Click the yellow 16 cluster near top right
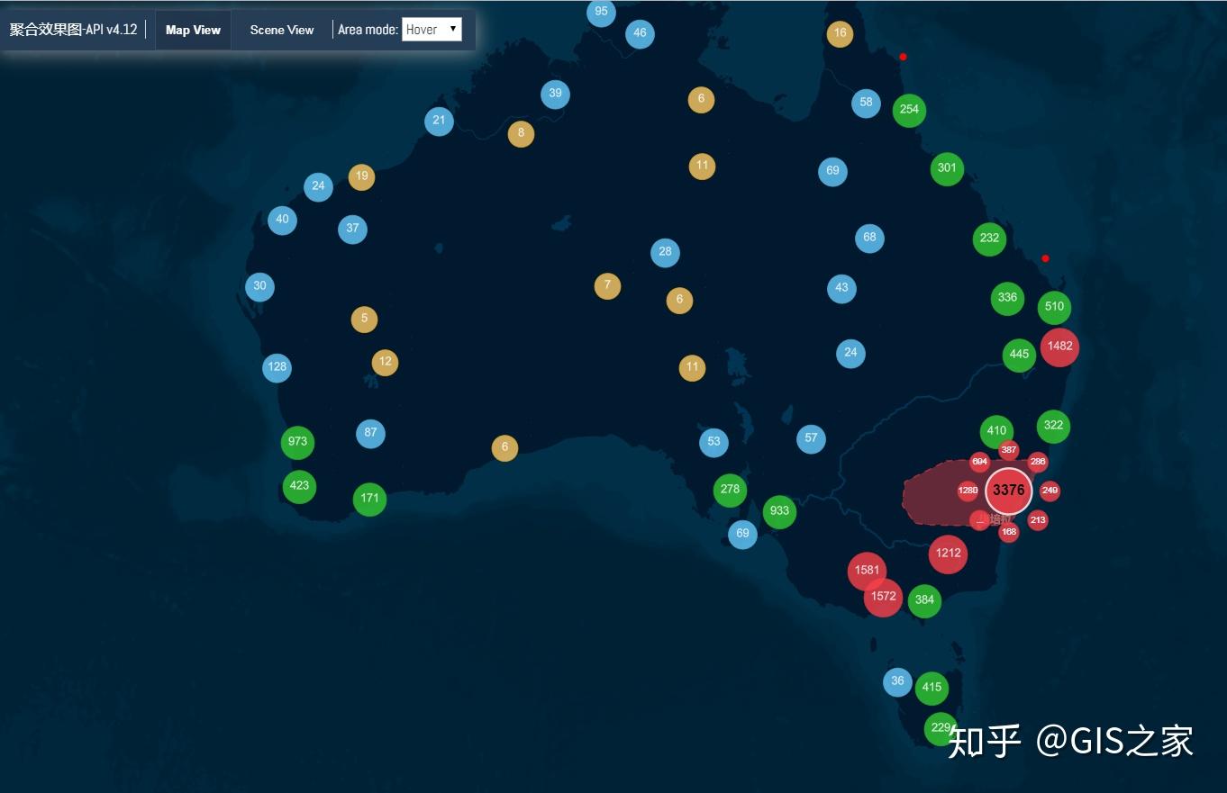The height and width of the screenshot is (793, 1227). [839, 32]
